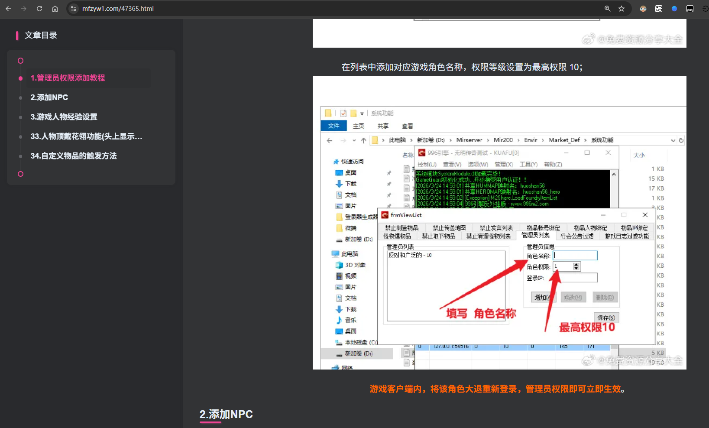Viewport: 709px width, 428px height.
Task: Open the address bar dropdown at the path end
Action: click(x=673, y=140)
